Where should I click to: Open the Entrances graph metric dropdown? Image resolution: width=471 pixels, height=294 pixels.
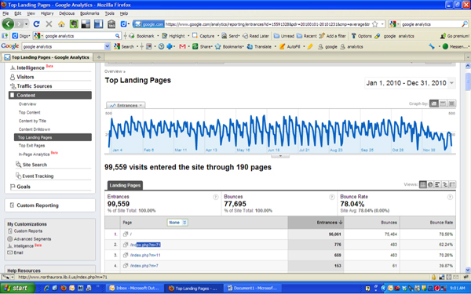tap(126, 106)
